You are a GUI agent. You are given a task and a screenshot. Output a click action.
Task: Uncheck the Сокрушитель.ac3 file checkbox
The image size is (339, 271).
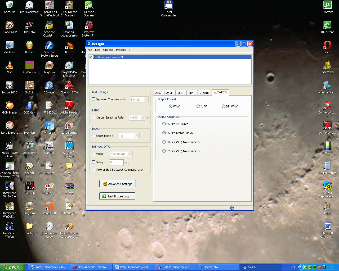coord(91,57)
